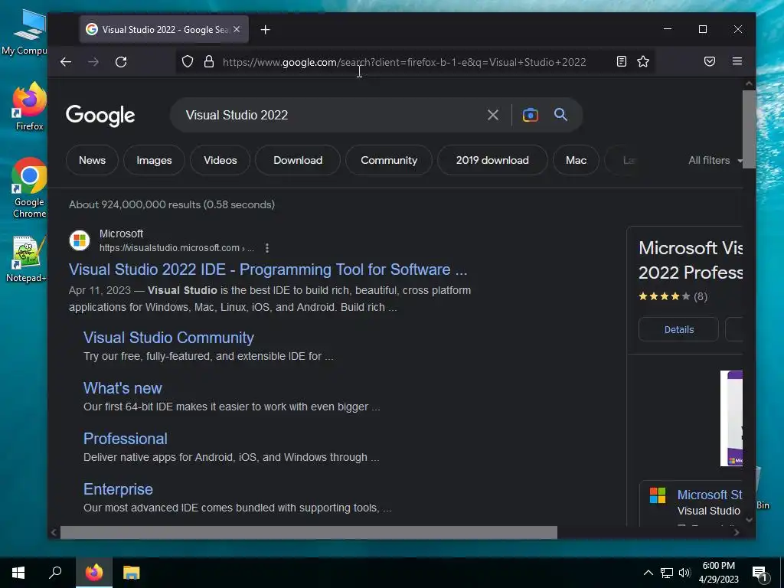Click the About 924,000,000 results text
This screenshot has height=588, width=784.
click(171, 204)
